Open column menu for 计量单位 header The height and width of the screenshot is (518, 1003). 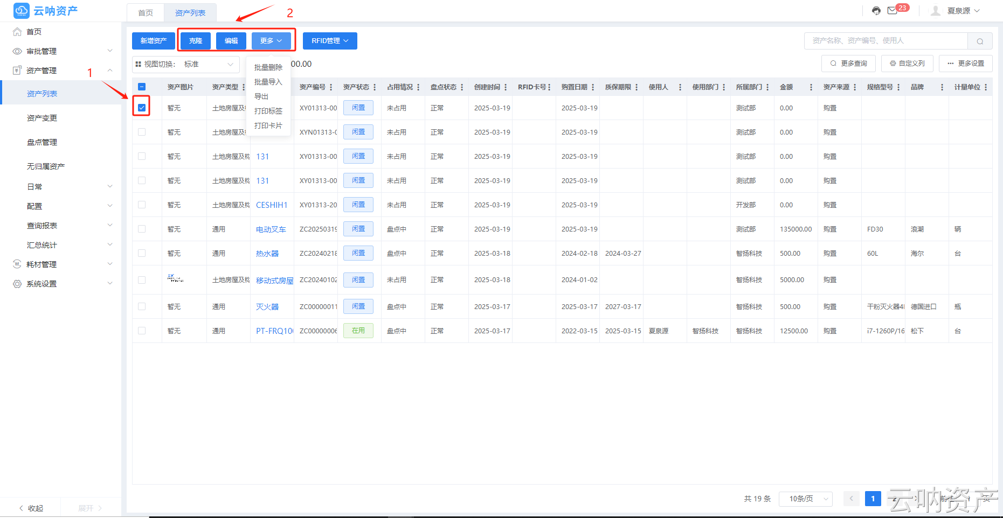[x=986, y=87]
